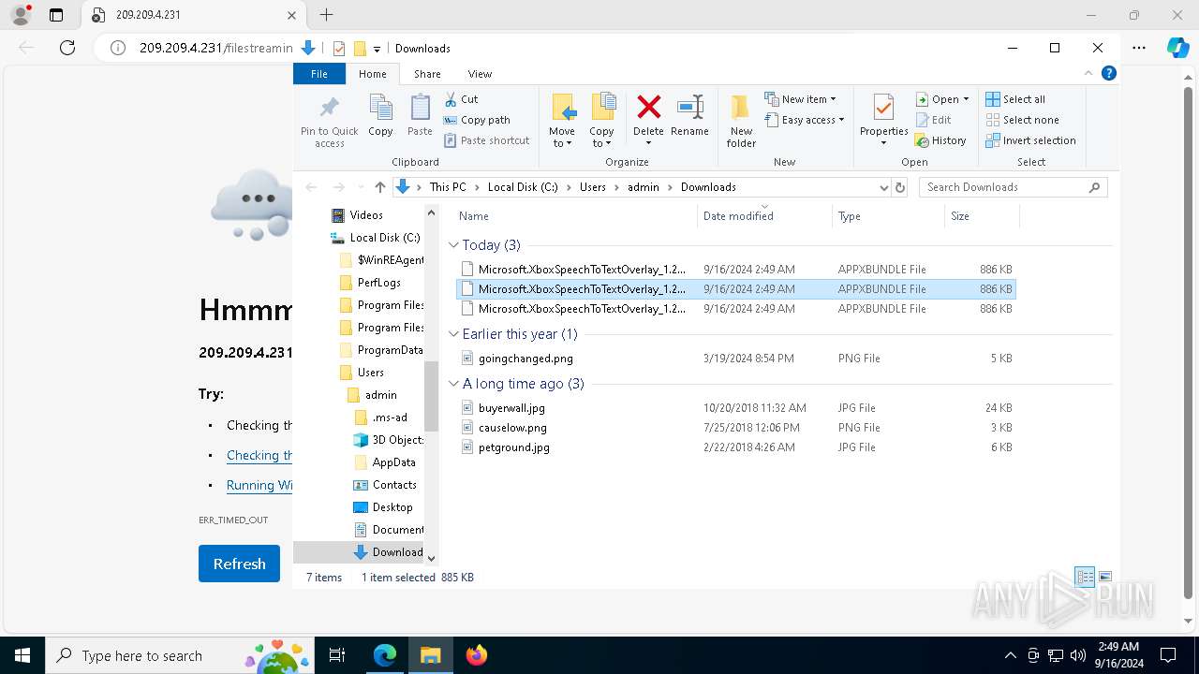Click History in the Open group
The image size is (1199, 674).
(x=940, y=140)
